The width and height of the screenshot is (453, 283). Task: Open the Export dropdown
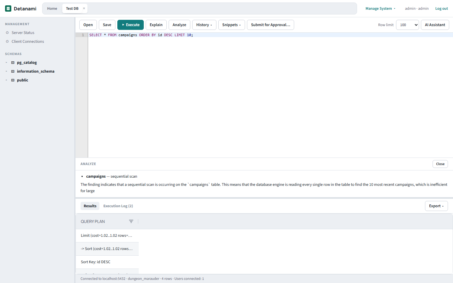tap(436, 206)
